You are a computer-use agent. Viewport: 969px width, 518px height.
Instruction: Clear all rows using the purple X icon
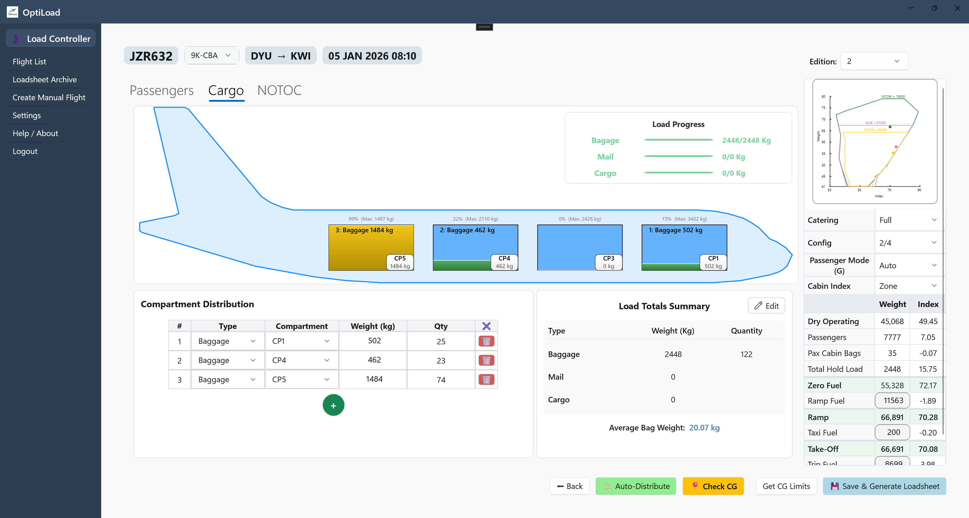click(x=486, y=326)
